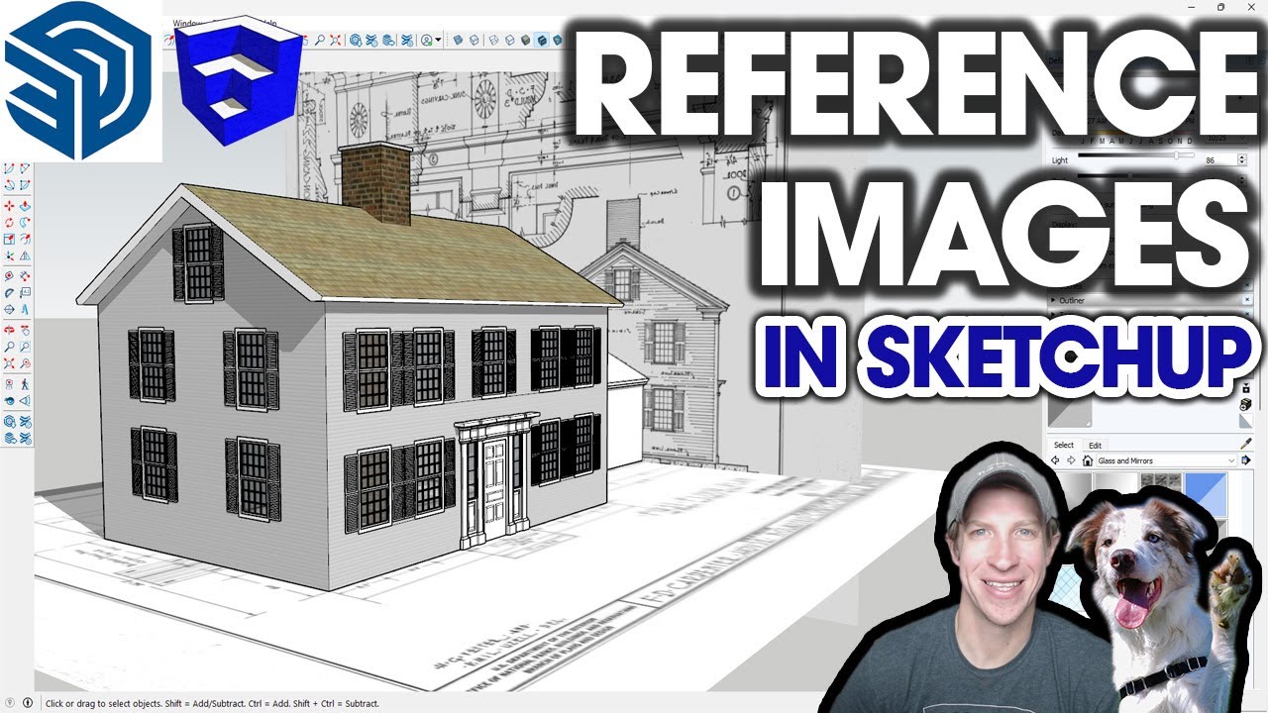The image size is (1268, 713).
Task: Expand the Outliner panel
Action: tap(1052, 300)
